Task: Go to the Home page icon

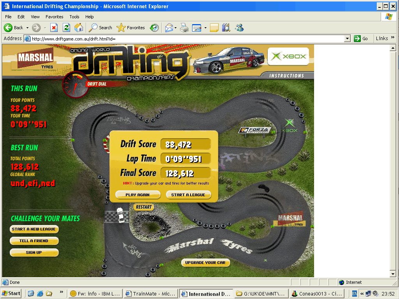Action: click(x=79, y=28)
